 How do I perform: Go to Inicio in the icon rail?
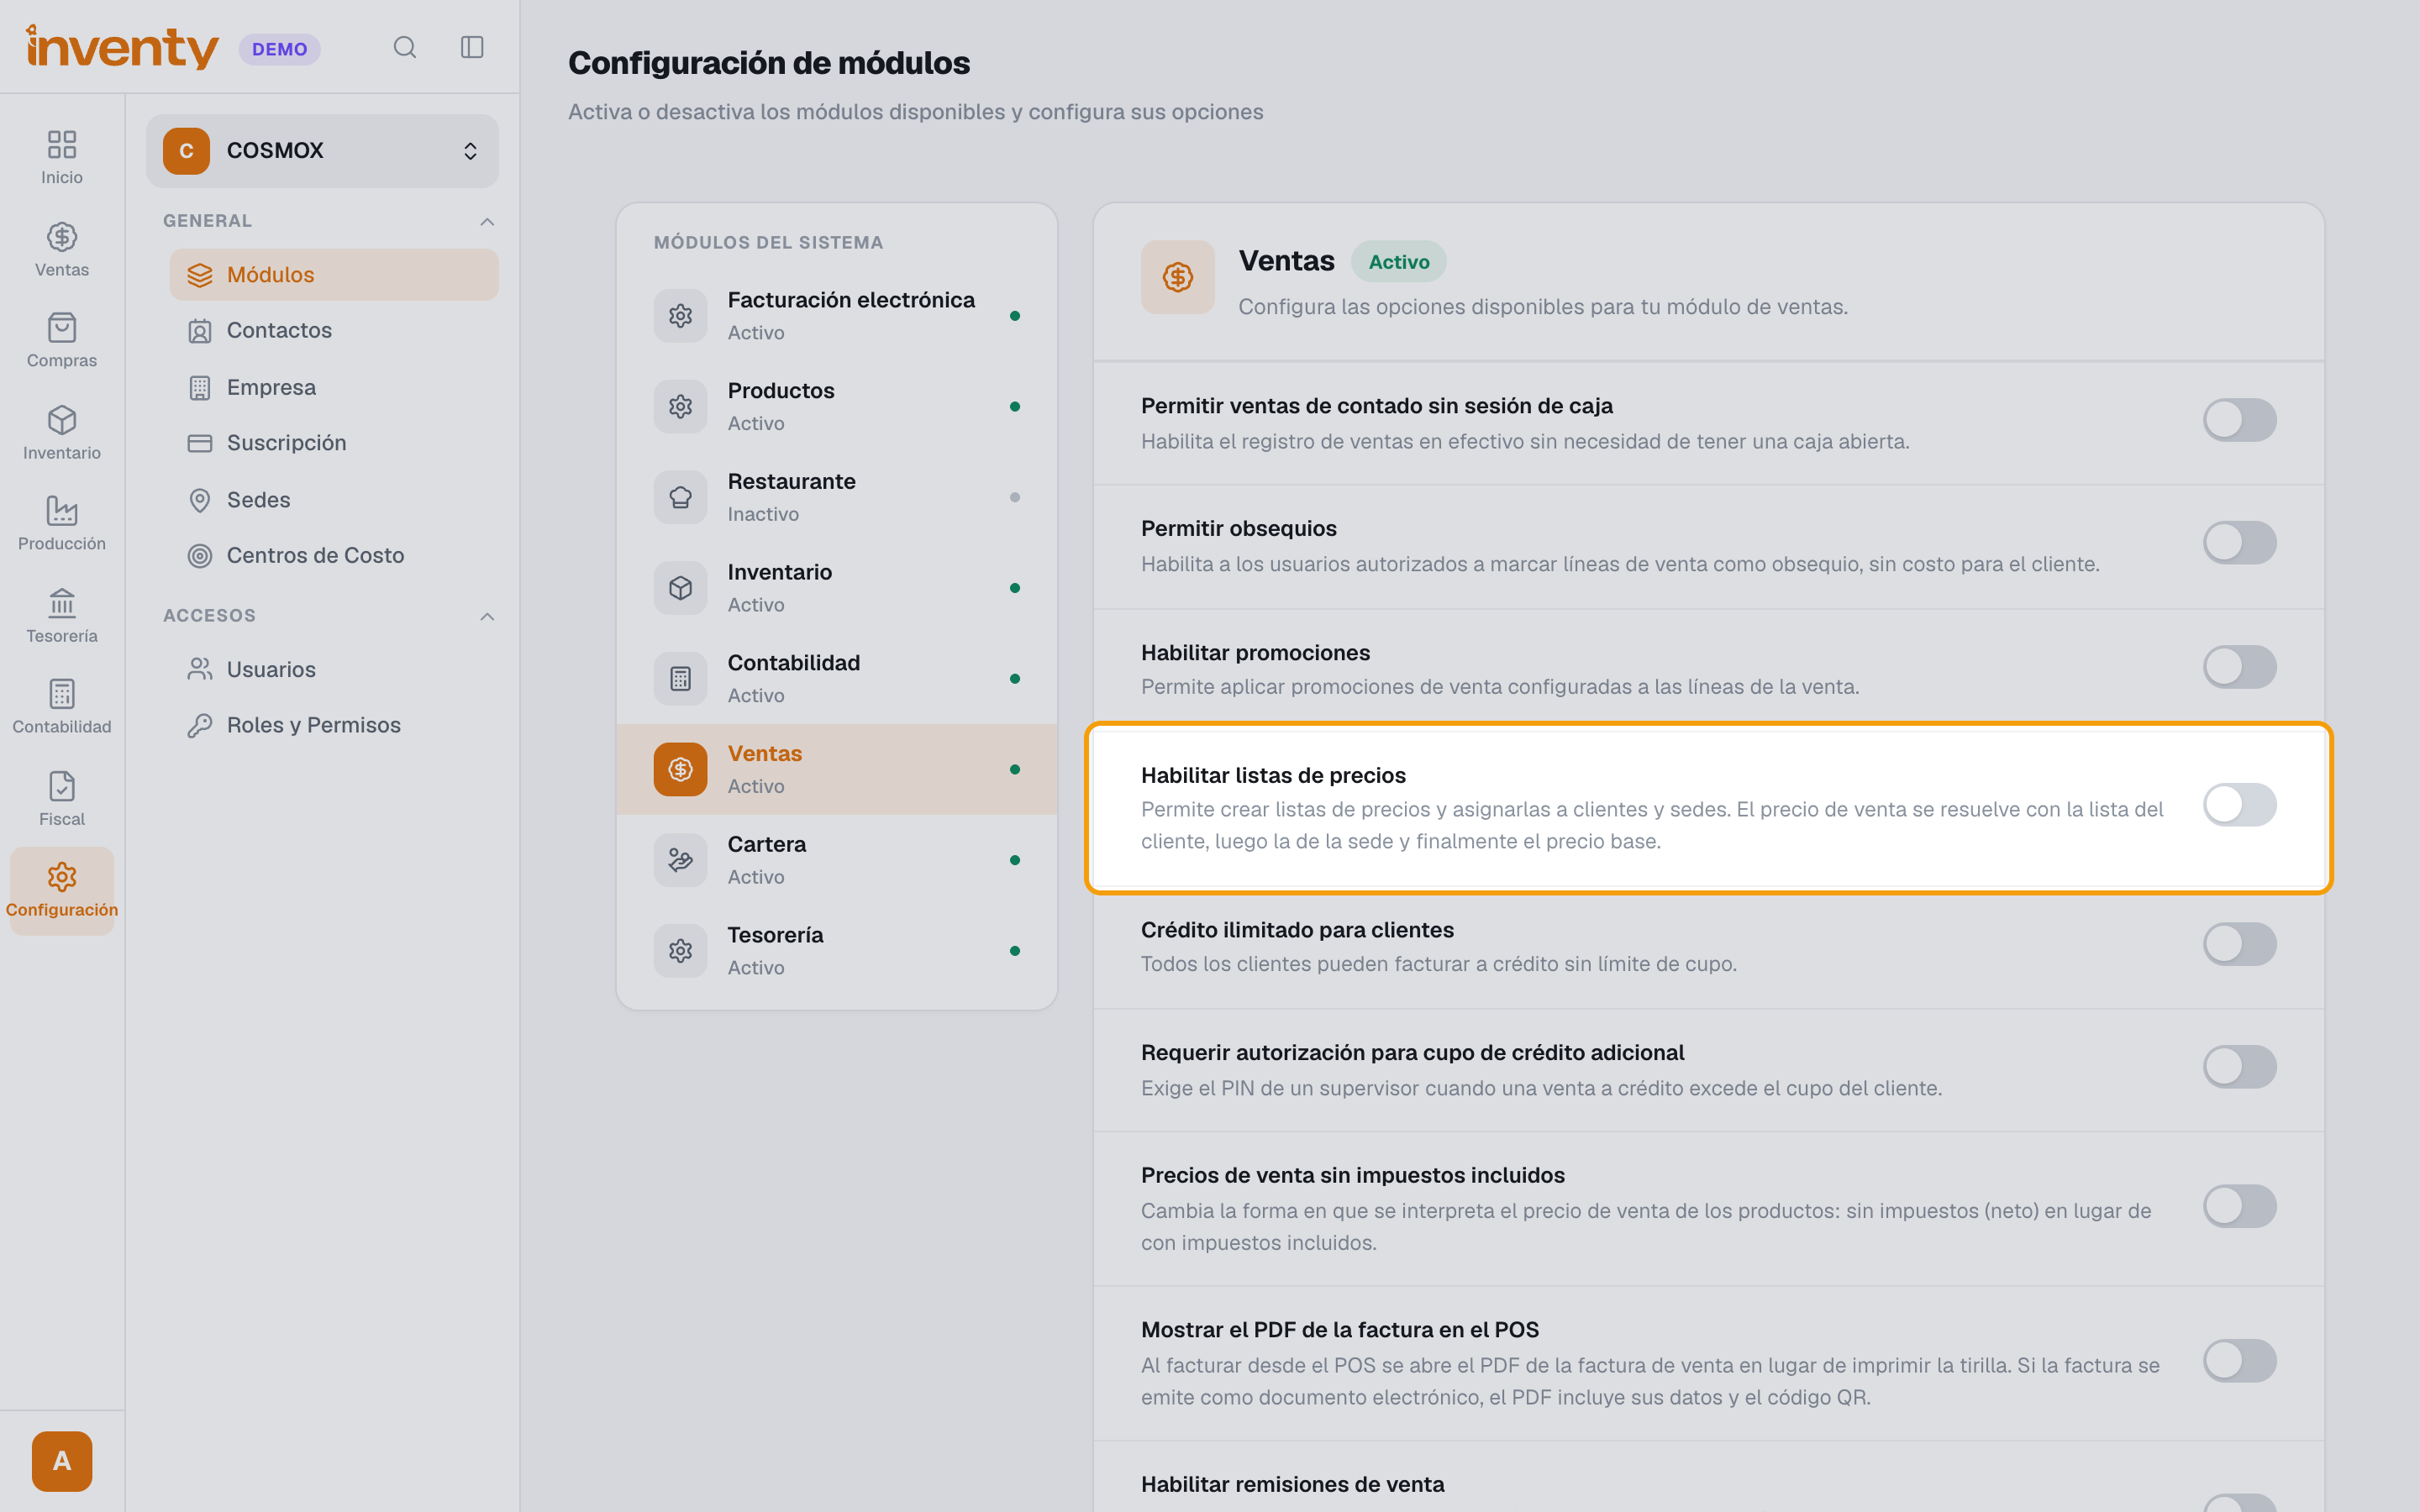(62, 157)
